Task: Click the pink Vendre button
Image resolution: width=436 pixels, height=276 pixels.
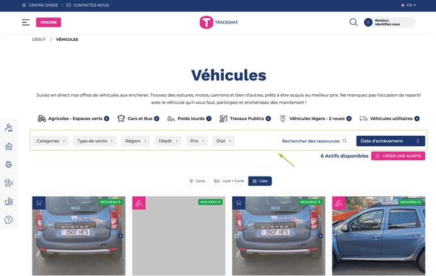Action: click(48, 22)
